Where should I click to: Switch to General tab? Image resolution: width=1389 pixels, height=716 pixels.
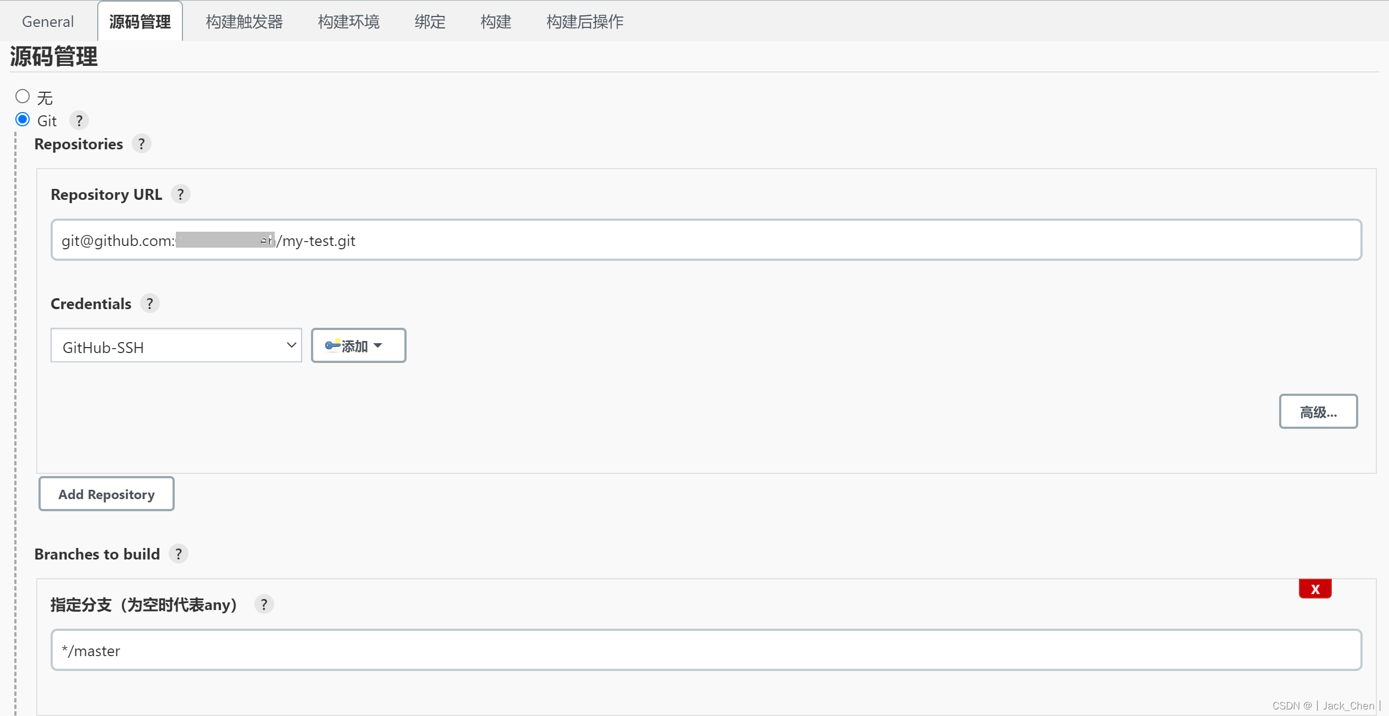coord(48,21)
